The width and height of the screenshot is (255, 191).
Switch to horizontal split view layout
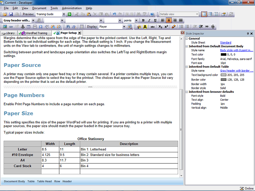tap(210, 14)
